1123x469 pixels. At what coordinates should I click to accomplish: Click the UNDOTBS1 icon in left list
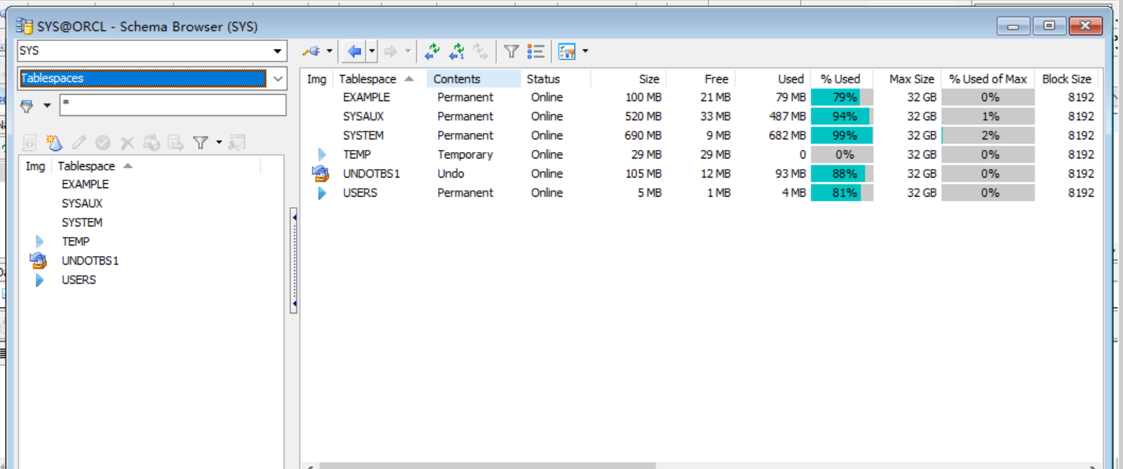[38, 261]
